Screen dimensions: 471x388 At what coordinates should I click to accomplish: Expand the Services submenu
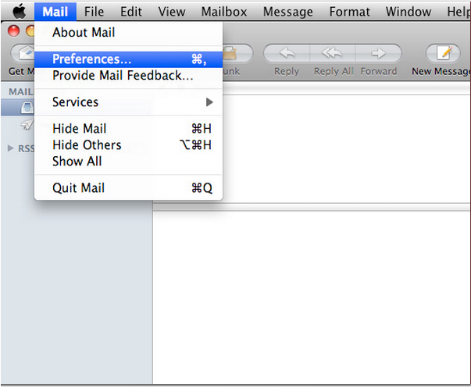click(129, 102)
